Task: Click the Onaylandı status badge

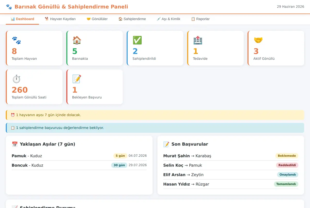Action: point(288,175)
